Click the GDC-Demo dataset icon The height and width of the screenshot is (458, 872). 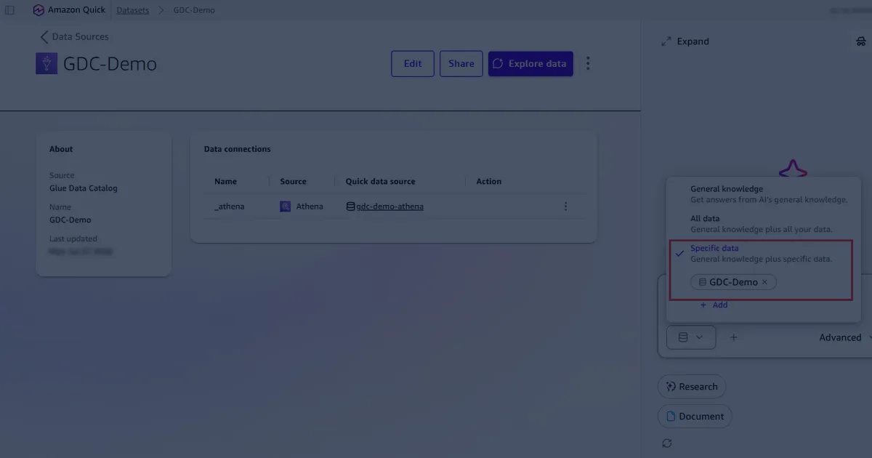47,63
